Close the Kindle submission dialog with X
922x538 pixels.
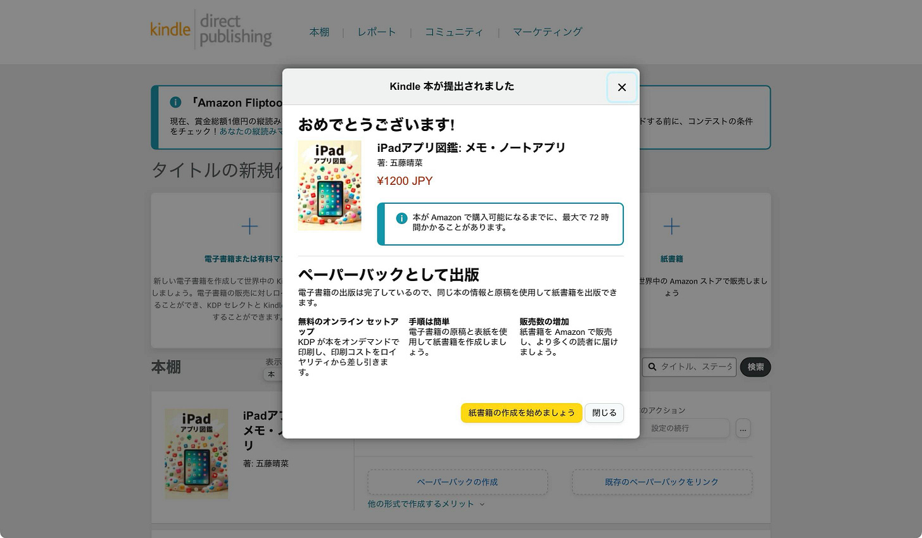pos(622,87)
